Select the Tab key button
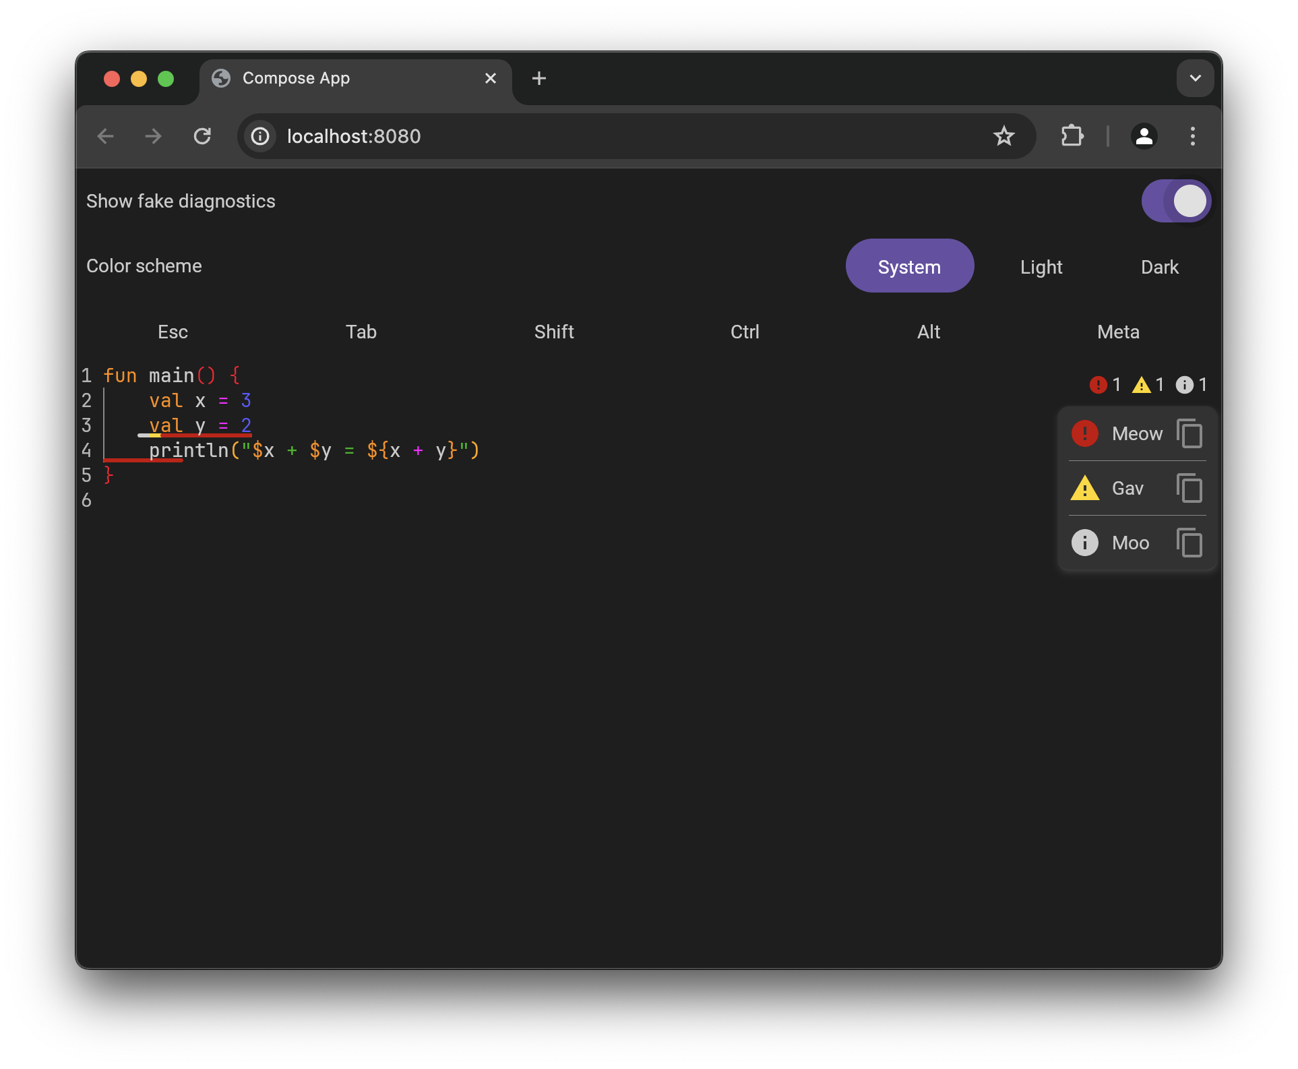Image resolution: width=1298 pixels, height=1069 pixels. [361, 331]
